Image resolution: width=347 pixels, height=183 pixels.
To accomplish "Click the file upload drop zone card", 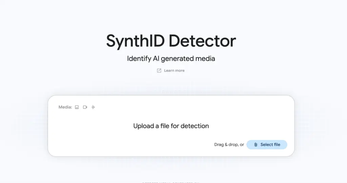I will click(171, 126).
